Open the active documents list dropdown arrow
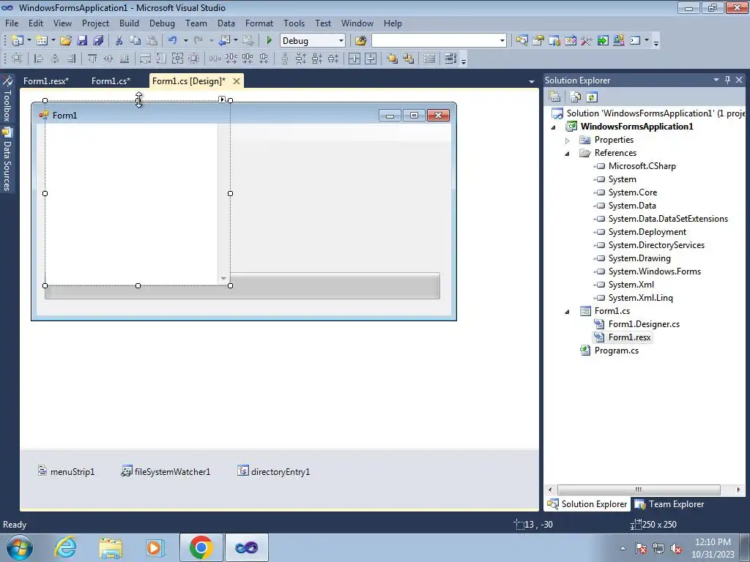The height and width of the screenshot is (562, 750). tap(531, 82)
